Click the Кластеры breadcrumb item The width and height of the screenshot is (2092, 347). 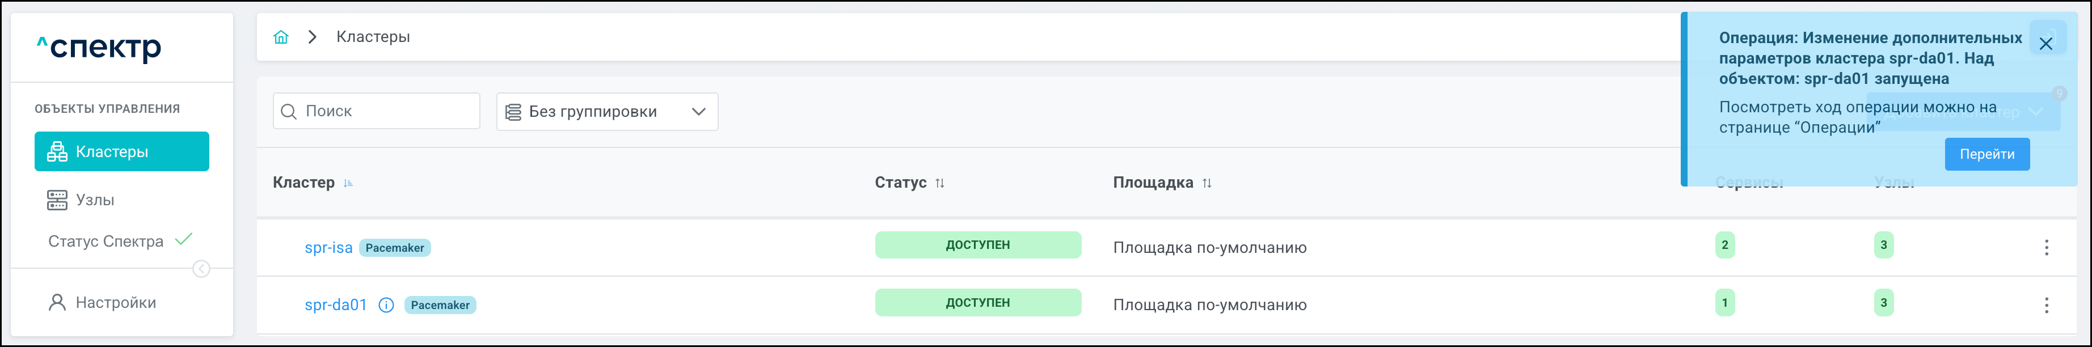click(373, 37)
